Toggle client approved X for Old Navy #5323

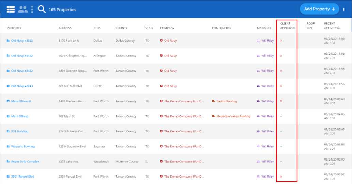[x=281, y=41]
